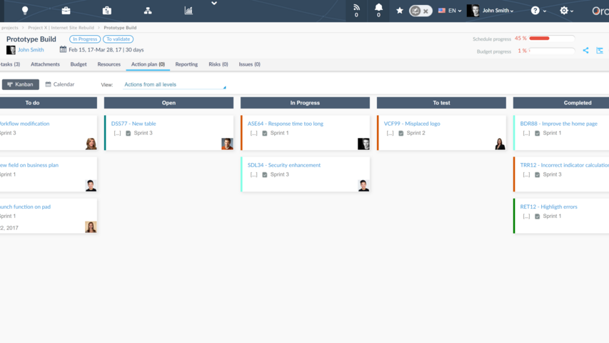Switch to the Reporting tab
This screenshot has width=609, height=343.
point(186,64)
